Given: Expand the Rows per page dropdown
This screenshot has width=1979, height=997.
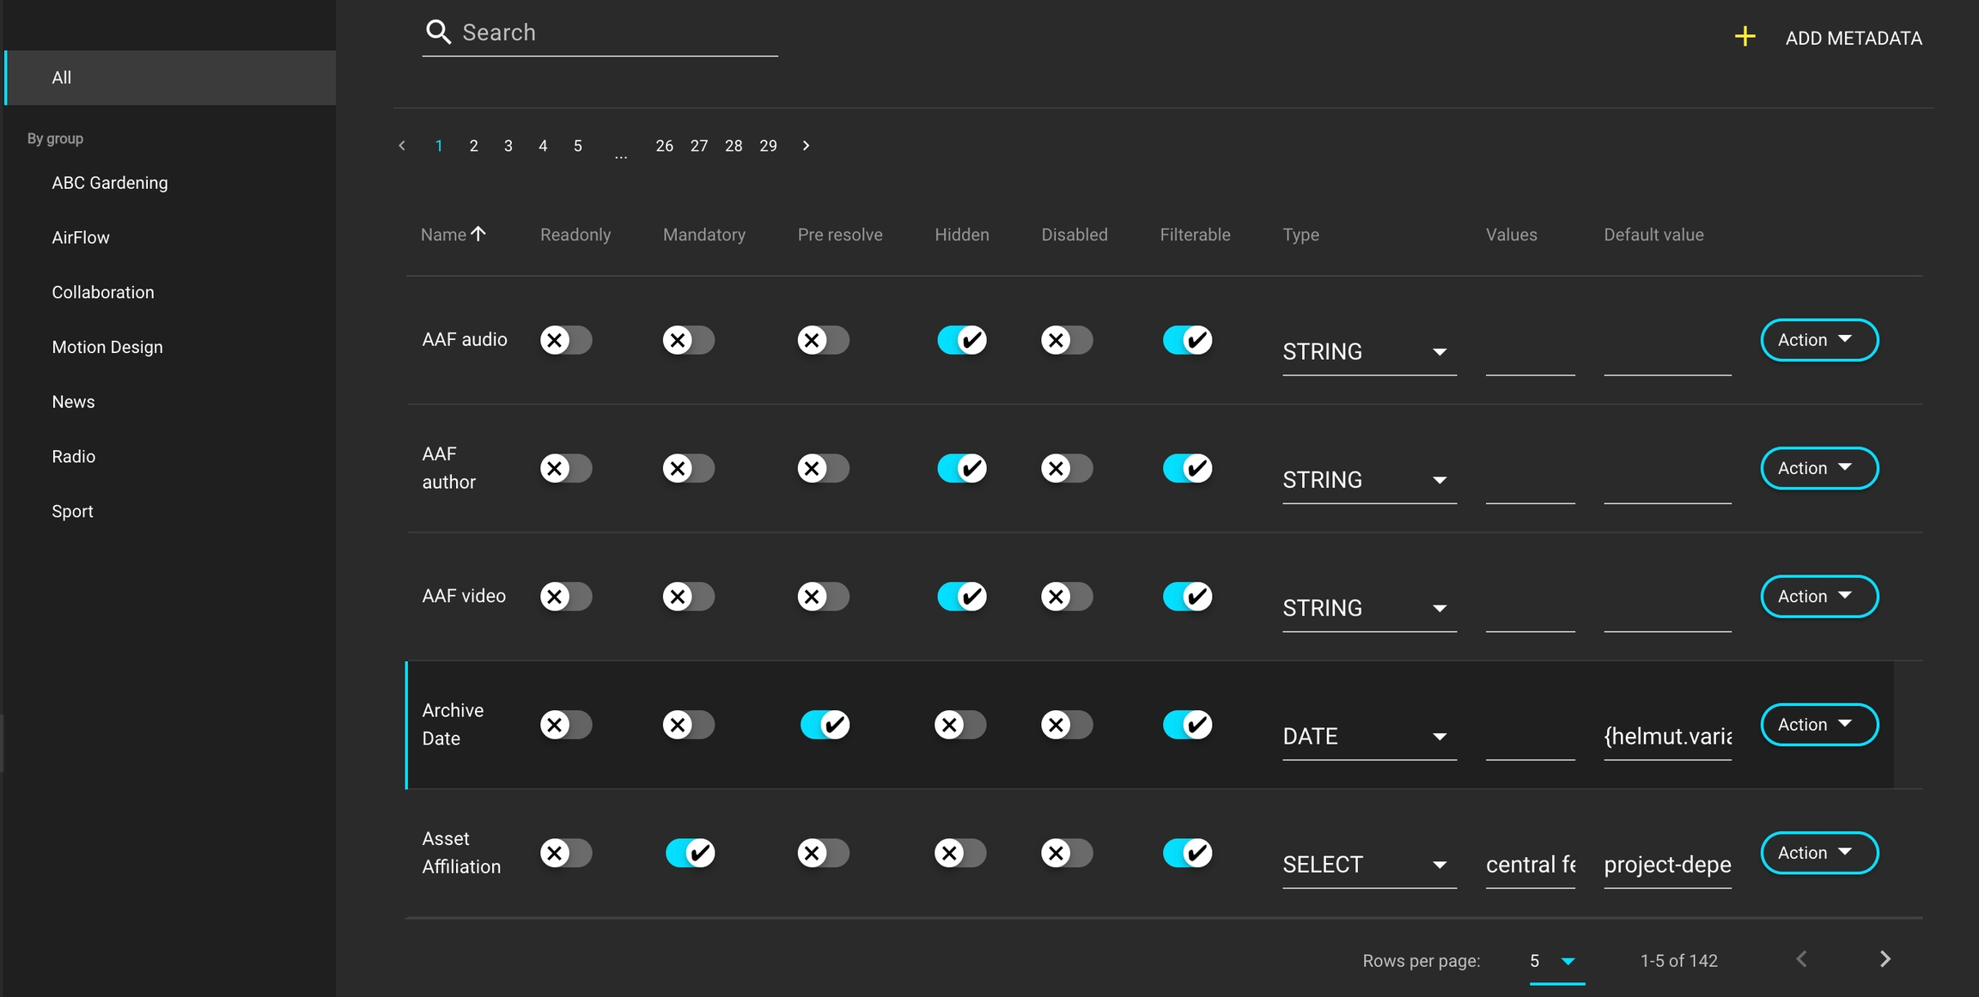Looking at the screenshot, I should coord(1556,961).
